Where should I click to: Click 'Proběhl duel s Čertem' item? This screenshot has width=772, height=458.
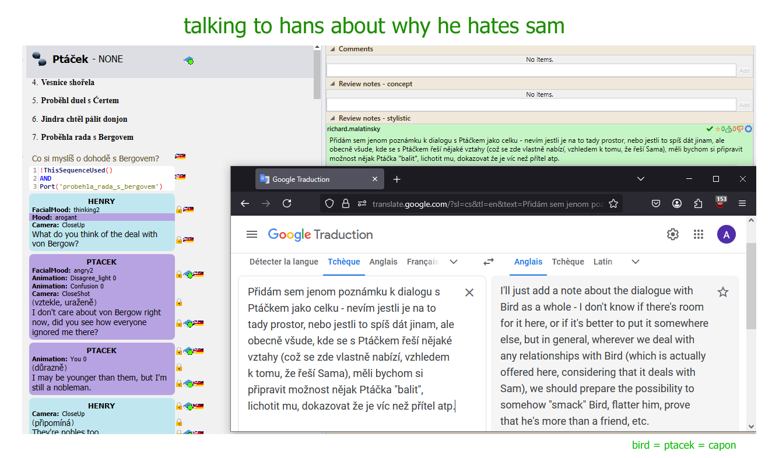pos(80,100)
